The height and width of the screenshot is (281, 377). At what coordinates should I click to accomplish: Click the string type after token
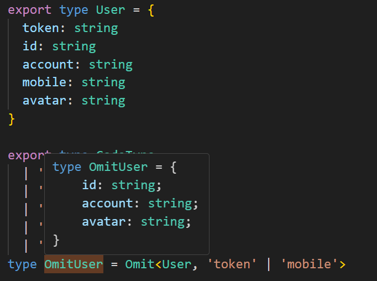(x=96, y=28)
